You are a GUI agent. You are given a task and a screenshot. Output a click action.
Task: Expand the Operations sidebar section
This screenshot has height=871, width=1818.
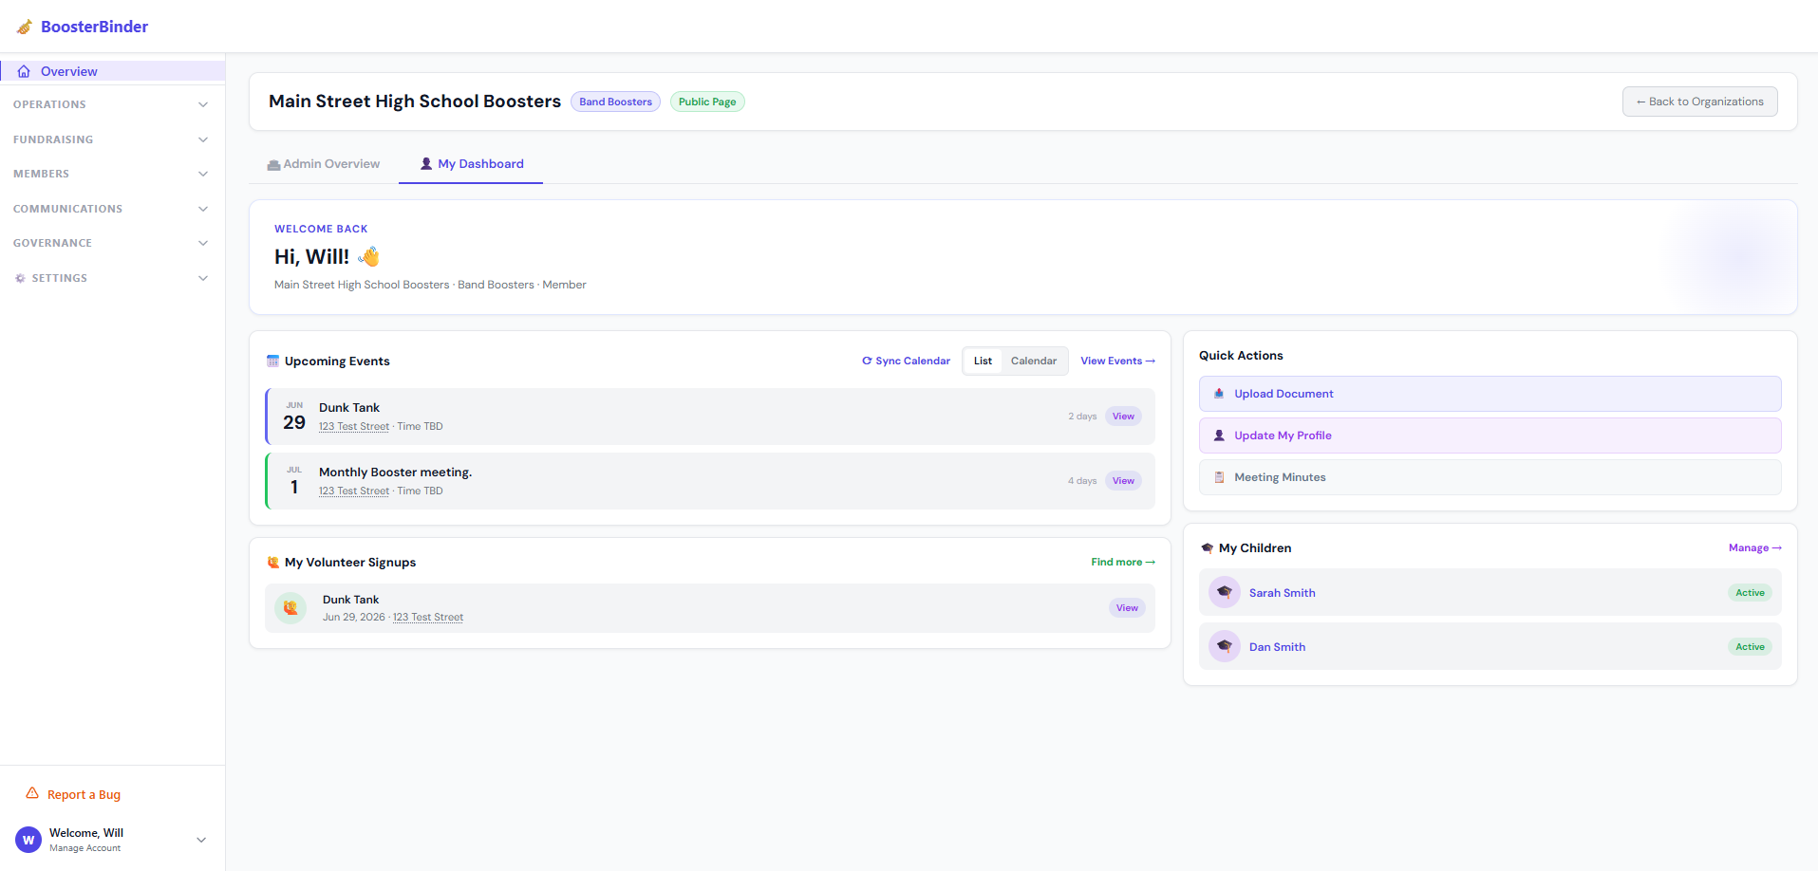coord(112,104)
